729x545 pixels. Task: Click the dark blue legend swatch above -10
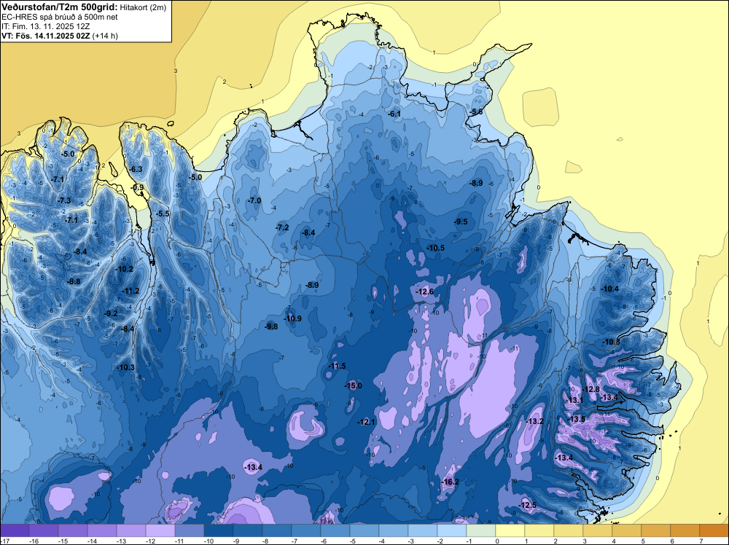tap(218, 530)
